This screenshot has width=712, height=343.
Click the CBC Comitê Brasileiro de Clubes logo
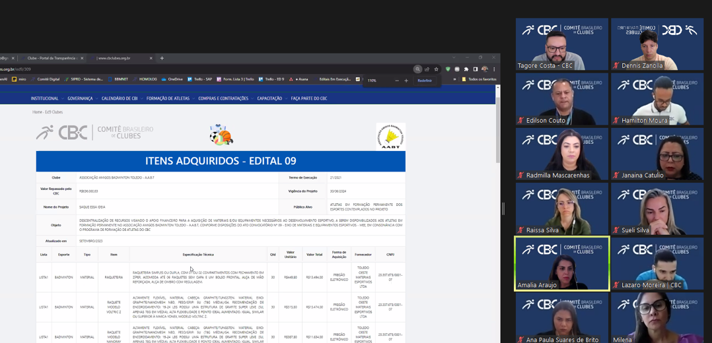[95, 132]
